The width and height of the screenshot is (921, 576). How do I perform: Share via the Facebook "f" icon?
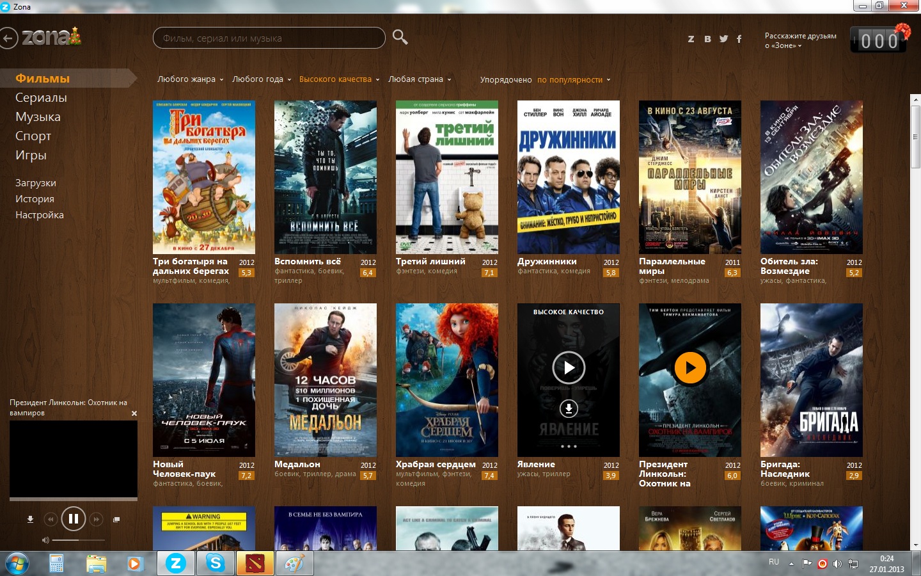tap(739, 39)
